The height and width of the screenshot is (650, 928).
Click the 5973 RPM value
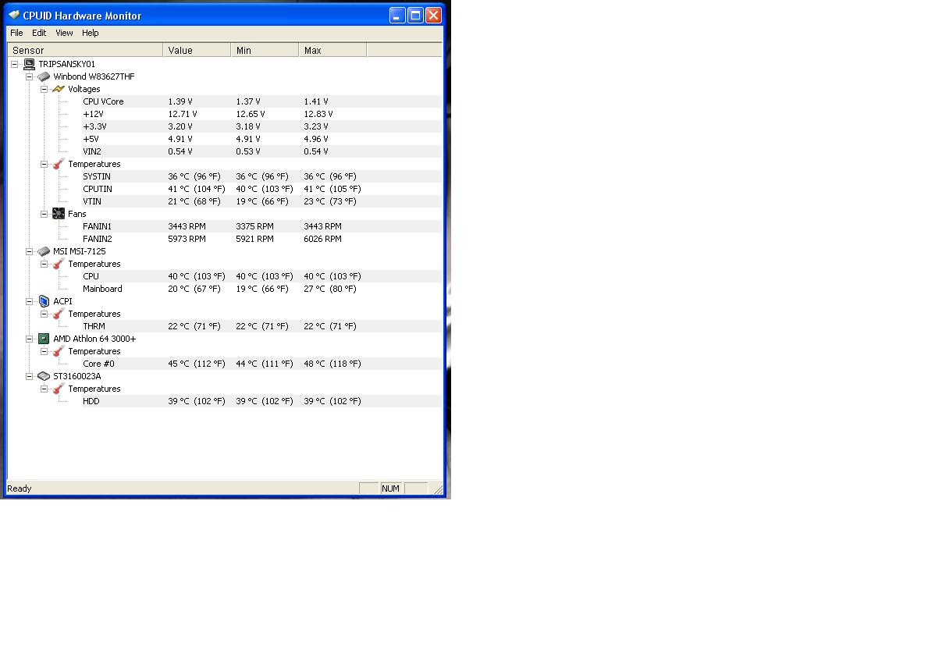click(x=187, y=239)
